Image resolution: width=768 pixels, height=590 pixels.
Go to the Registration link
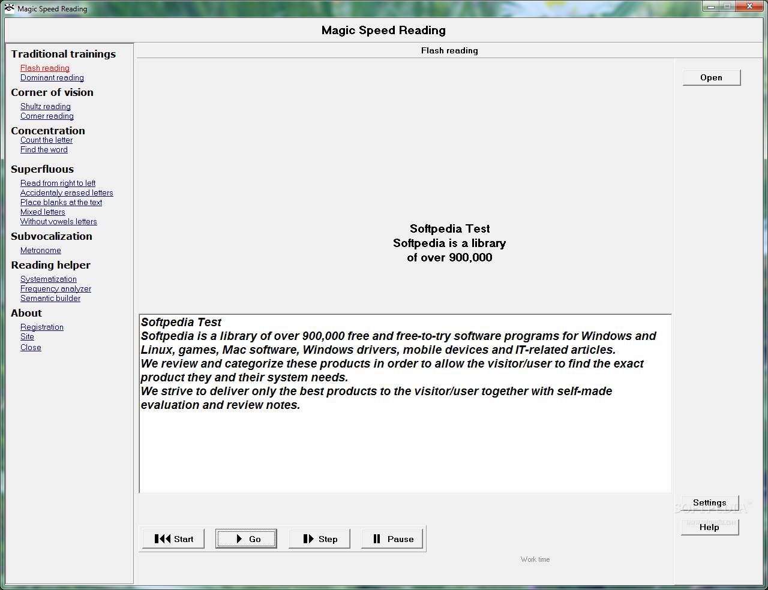pos(42,327)
